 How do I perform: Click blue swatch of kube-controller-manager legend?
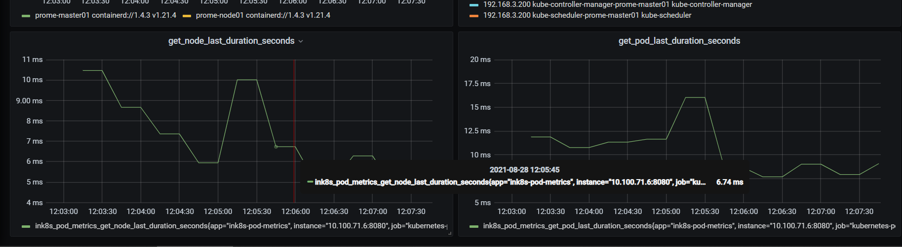tap(474, 4)
